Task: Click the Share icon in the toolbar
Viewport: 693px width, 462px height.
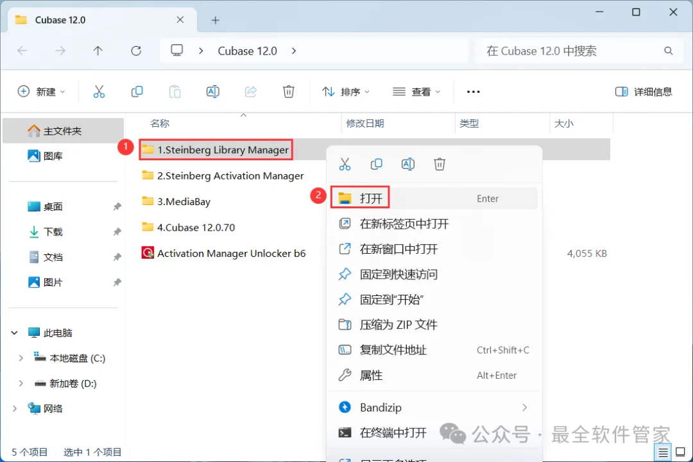Action: (x=251, y=92)
